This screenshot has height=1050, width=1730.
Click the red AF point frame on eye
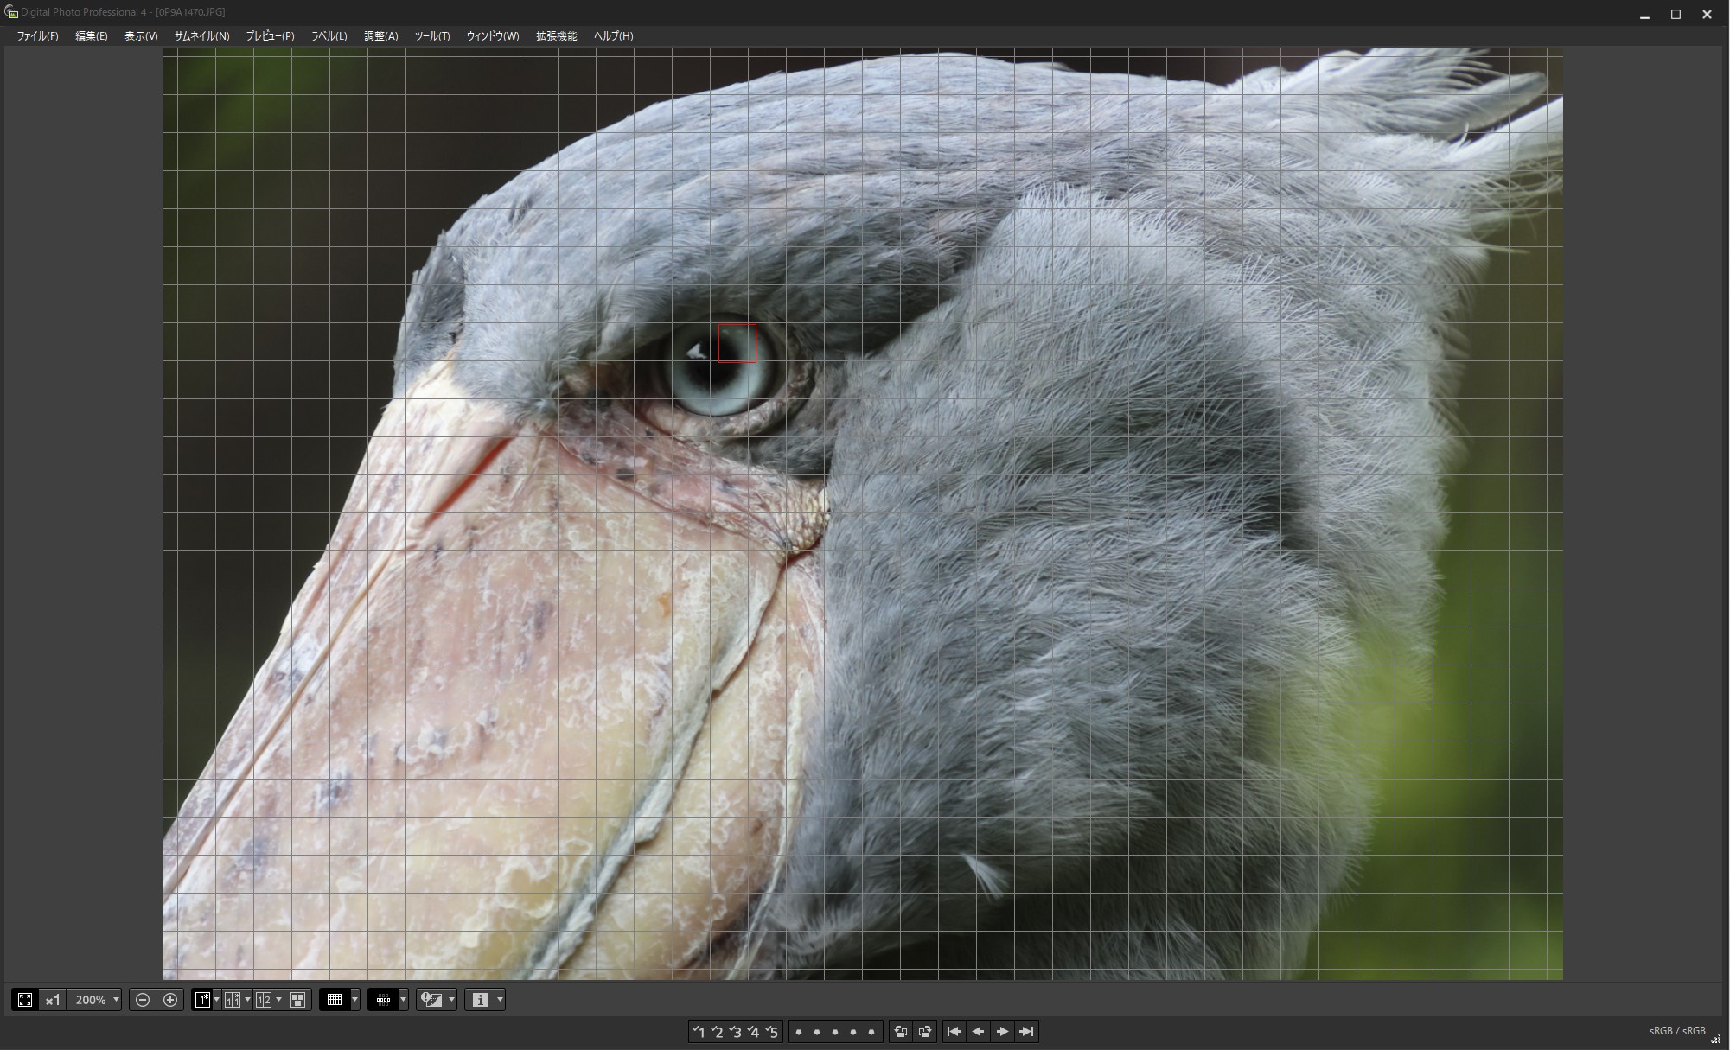(x=737, y=343)
